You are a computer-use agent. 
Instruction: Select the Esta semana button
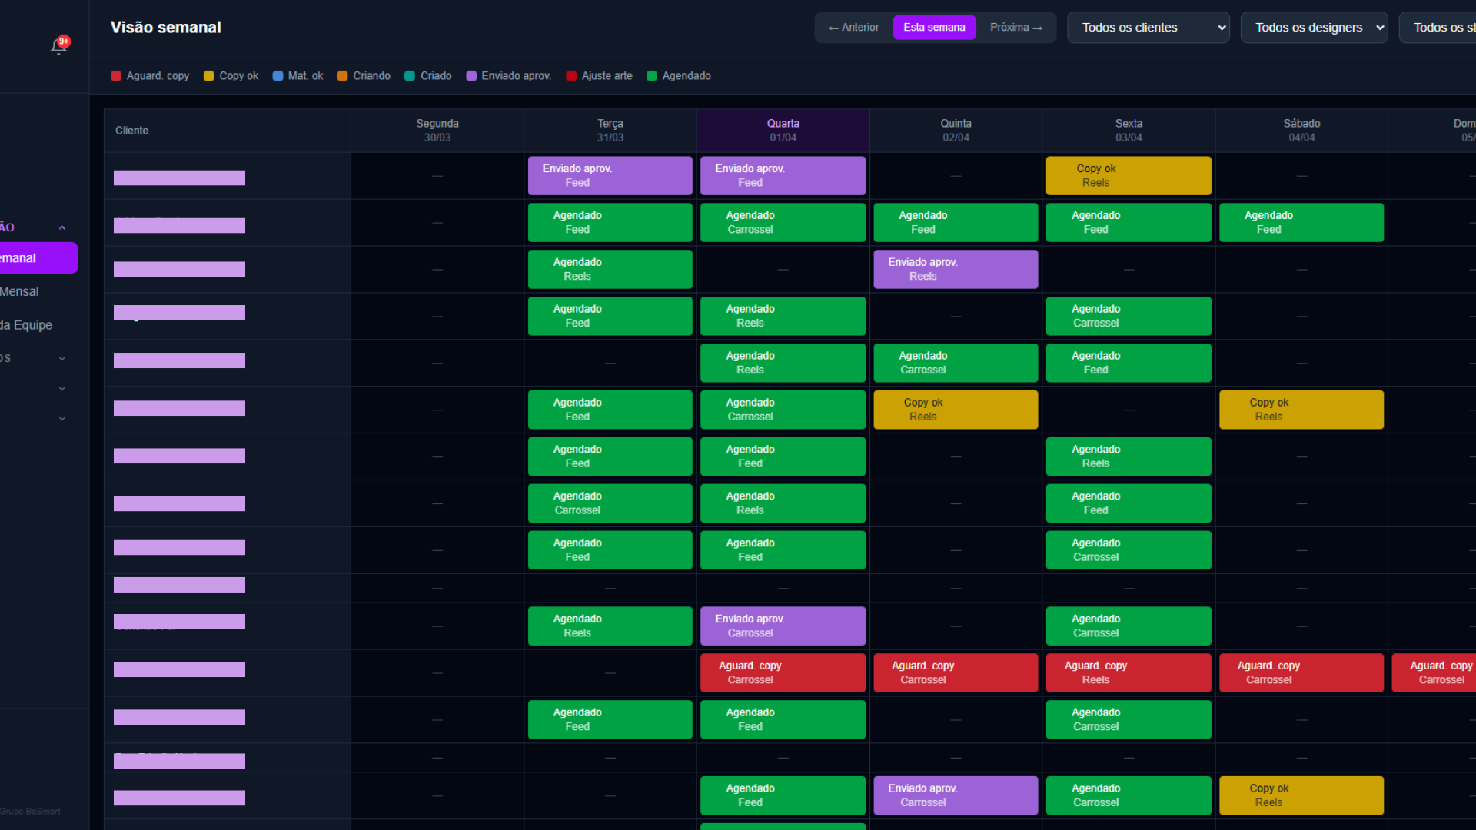tap(934, 28)
